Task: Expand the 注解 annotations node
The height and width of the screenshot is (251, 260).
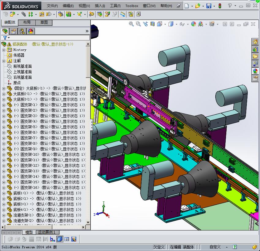Action: coord(4,61)
